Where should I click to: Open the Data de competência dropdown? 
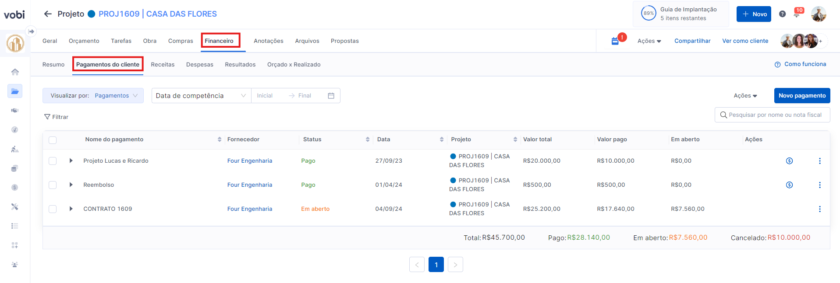pyautogui.click(x=201, y=96)
